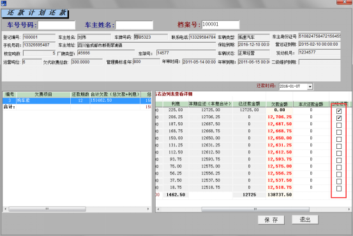The height and width of the screenshot is (236, 353).
Task: Click the empty 二级维护到期 field
Action: 319,62
